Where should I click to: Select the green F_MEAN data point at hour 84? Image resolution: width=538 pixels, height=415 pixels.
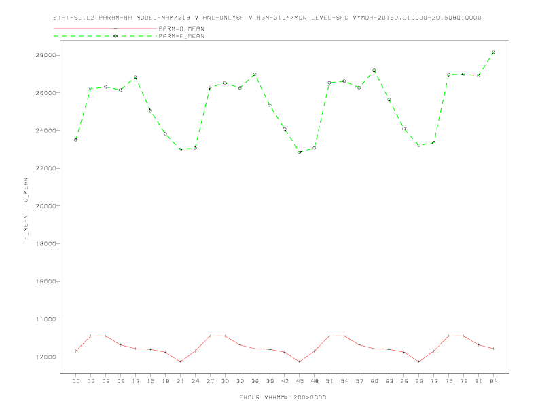(x=493, y=52)
